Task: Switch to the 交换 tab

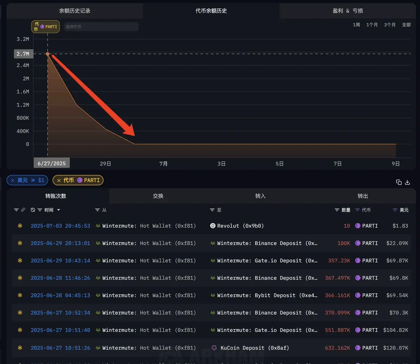Action: click(x=158, y=196)
